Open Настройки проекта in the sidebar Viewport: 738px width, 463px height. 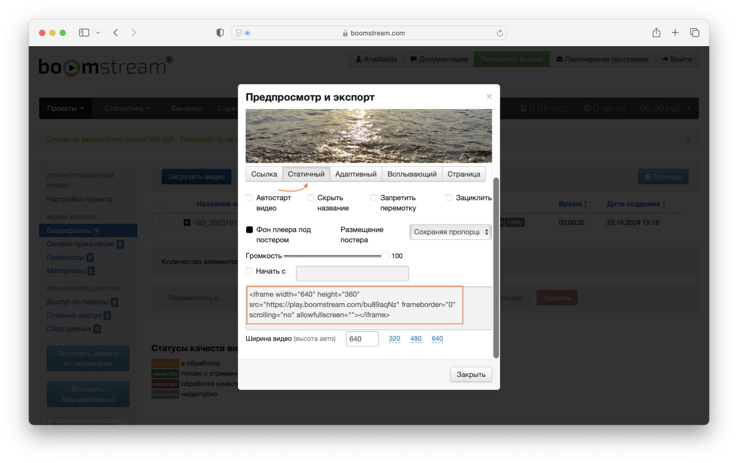click(80, 199)
